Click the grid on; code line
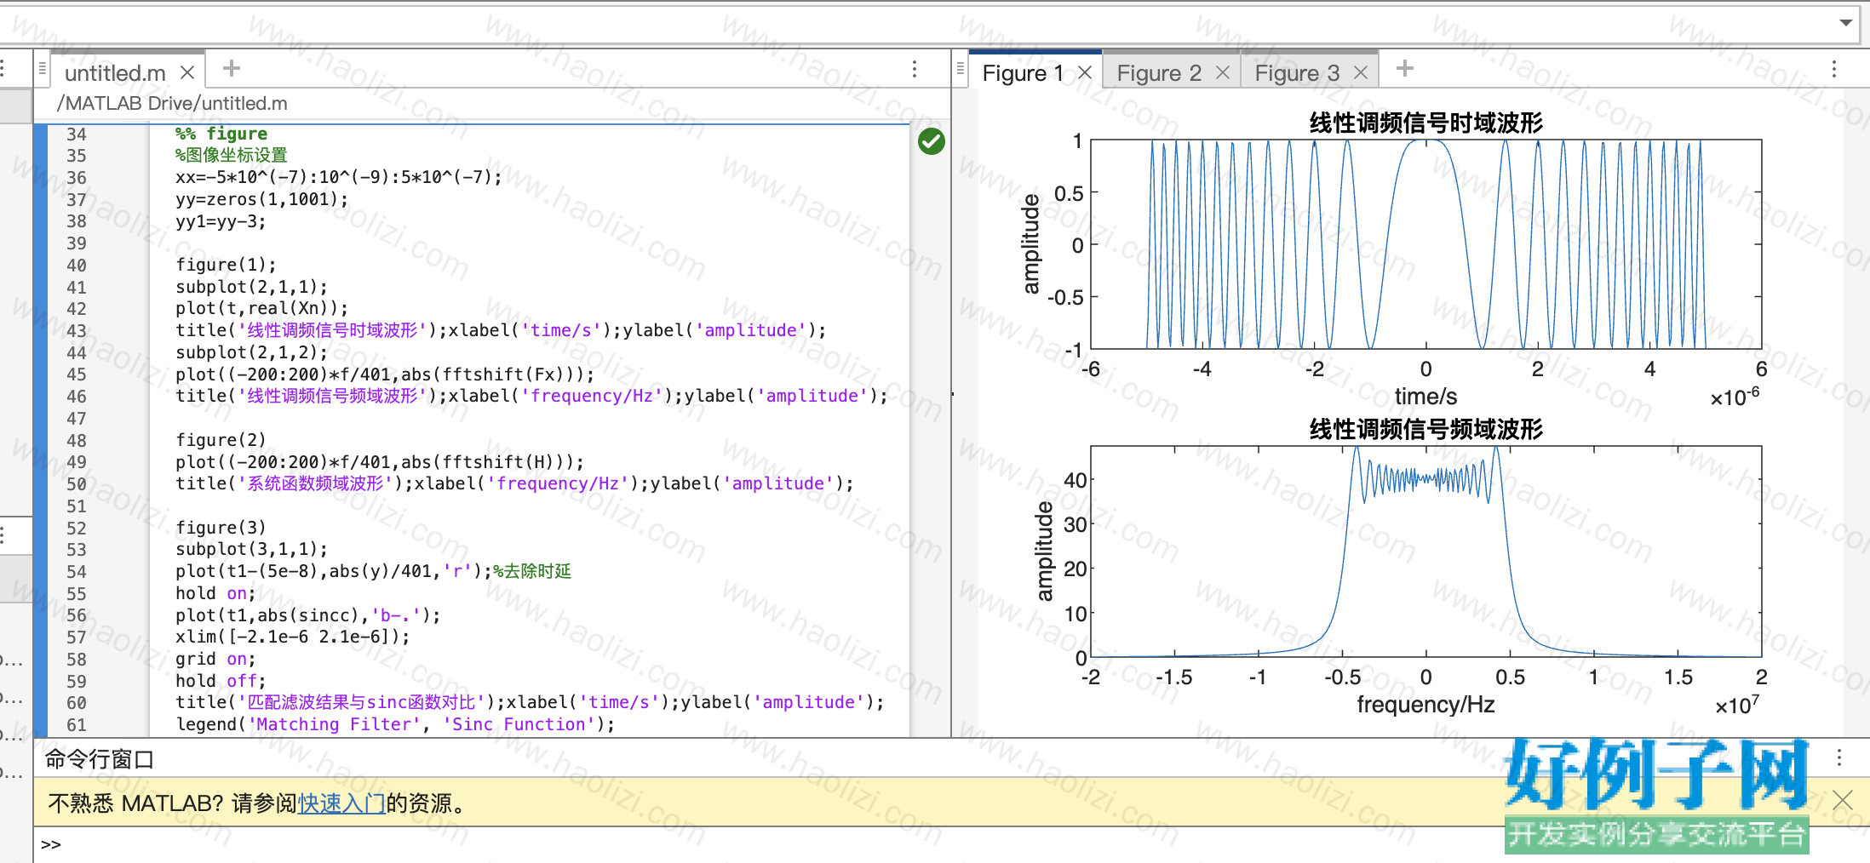 [215, 659]
